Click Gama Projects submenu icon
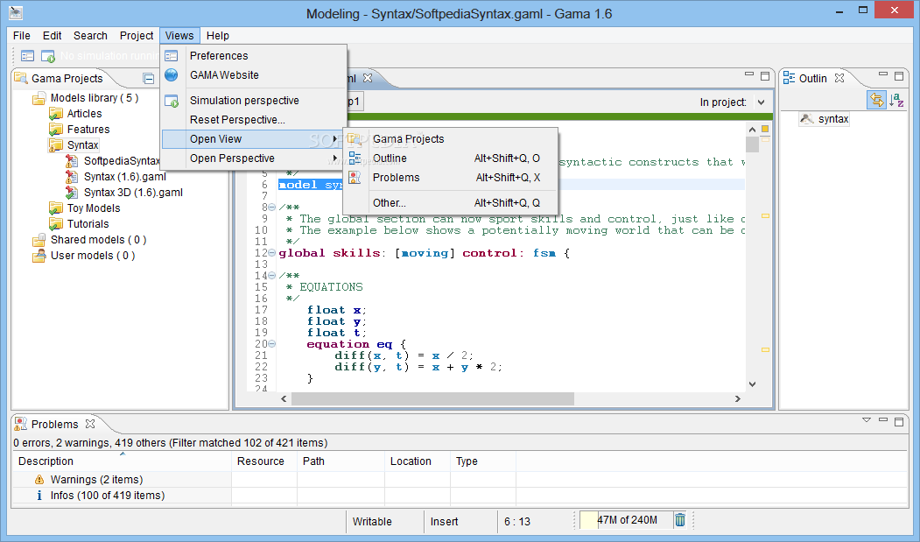Image resolution: width=920 pixels, height=542 pixels. [355, 139]
